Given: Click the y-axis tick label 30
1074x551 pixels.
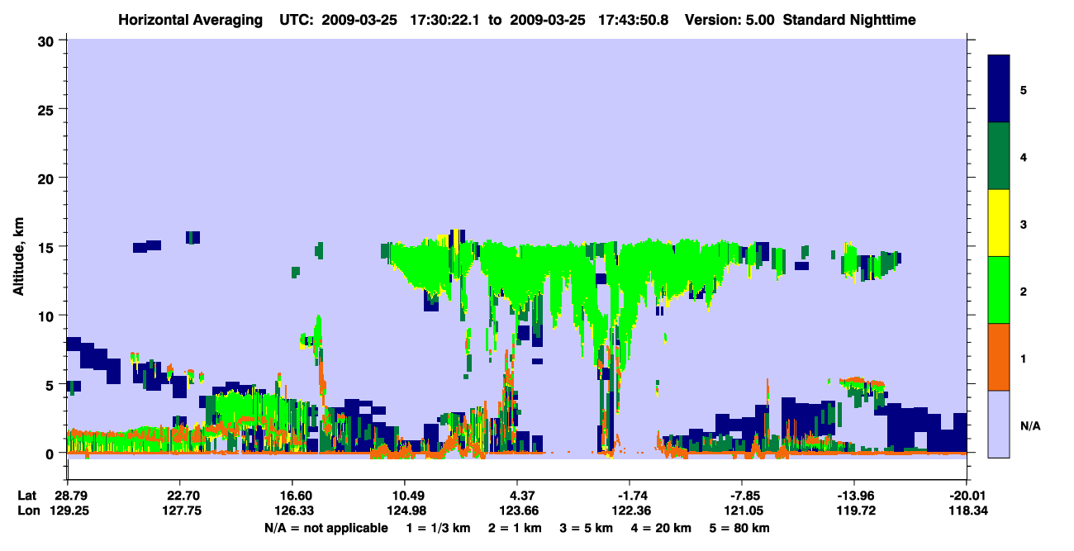Looking at the screenshot, I should click(48, 40).
